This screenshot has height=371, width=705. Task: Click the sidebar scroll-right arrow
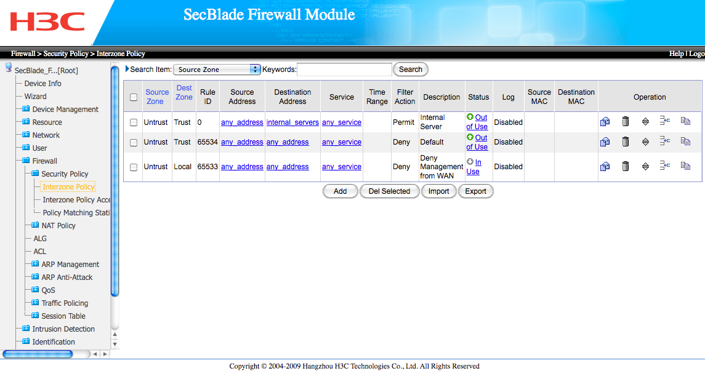pyautogui.click(x=105, y=354)
